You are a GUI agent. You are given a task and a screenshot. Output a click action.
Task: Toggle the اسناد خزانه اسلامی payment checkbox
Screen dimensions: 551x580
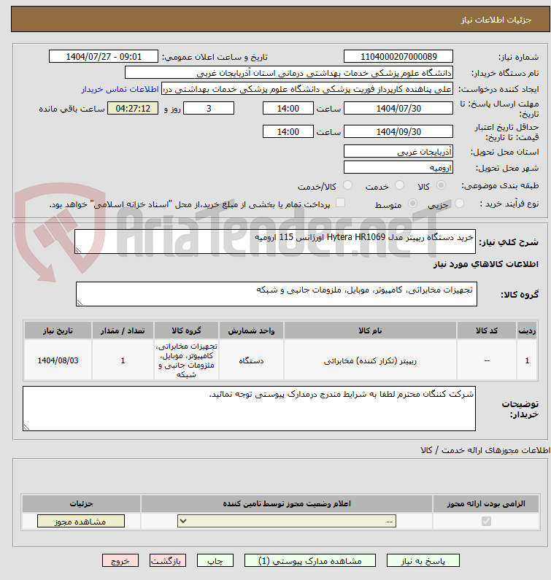[x=340, y=203]
